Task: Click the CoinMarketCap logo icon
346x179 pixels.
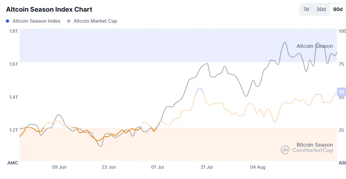Action: click(x=285, y=150)
